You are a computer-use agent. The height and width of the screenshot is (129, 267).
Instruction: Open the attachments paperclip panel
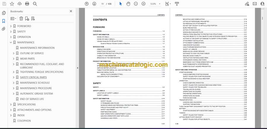click(x=4, y=29)
